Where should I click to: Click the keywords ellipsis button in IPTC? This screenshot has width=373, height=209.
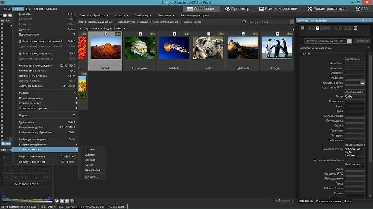click(362, 83)
